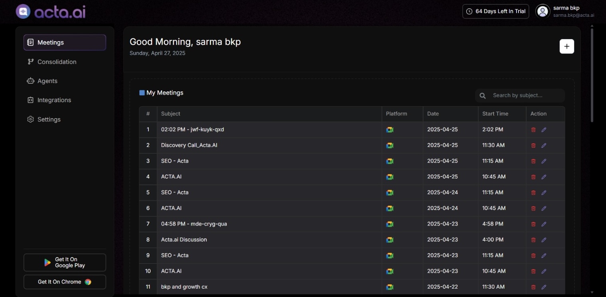Click start time 2:02 PM

click(x=493, y=130)
